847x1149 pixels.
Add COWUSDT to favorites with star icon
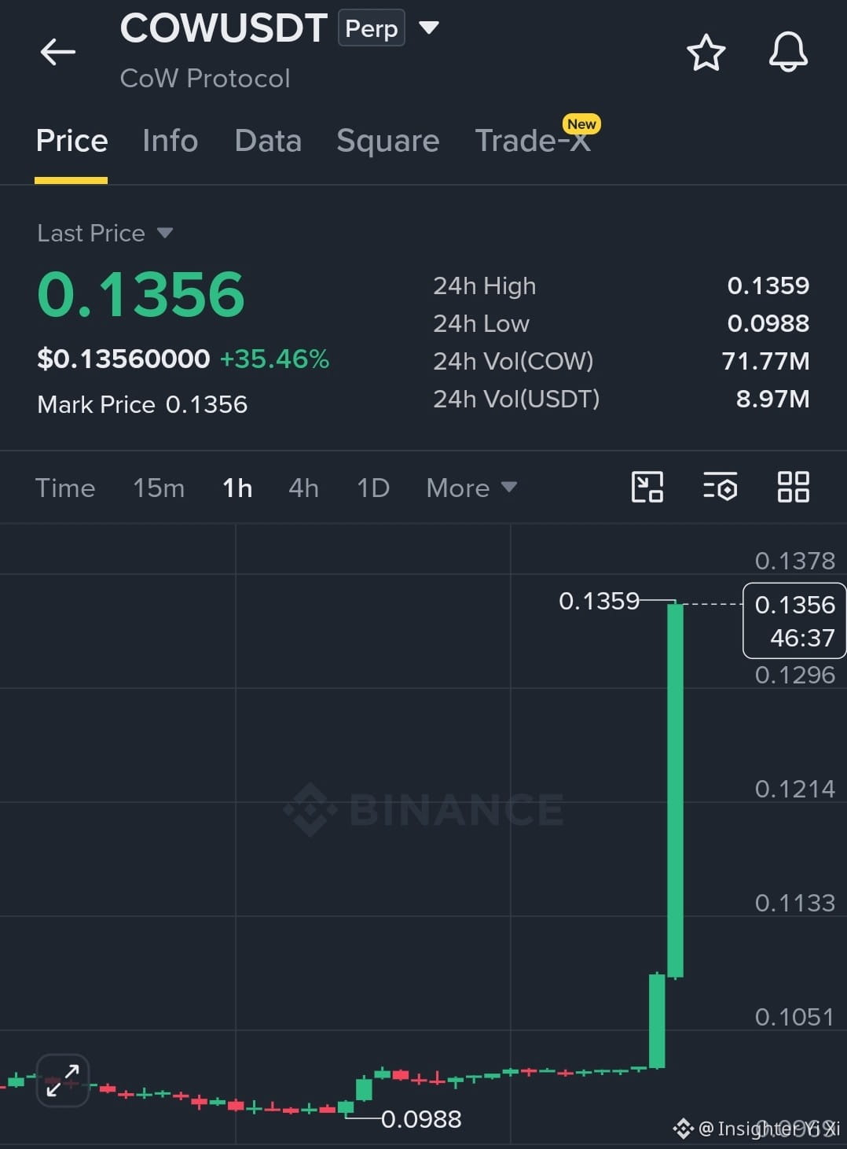click(x=706, y=53)
